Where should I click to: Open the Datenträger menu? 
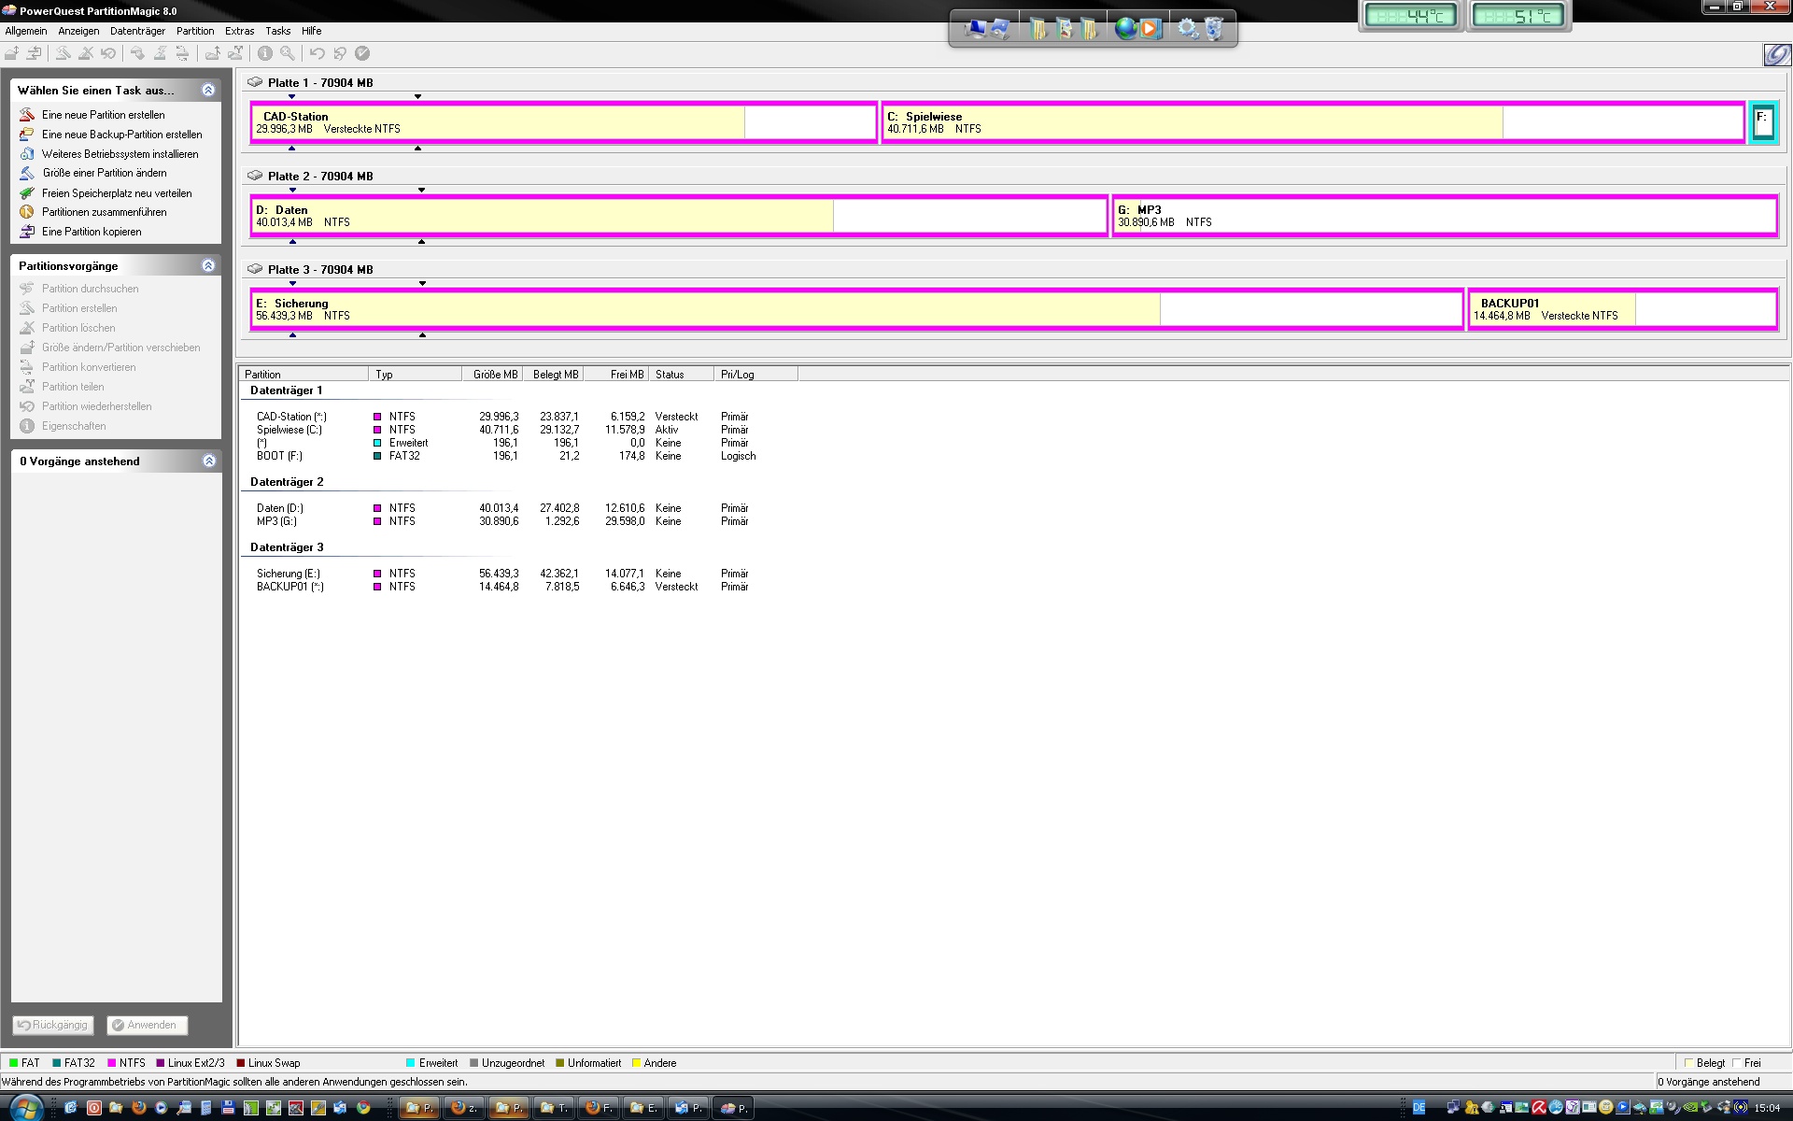137,31
